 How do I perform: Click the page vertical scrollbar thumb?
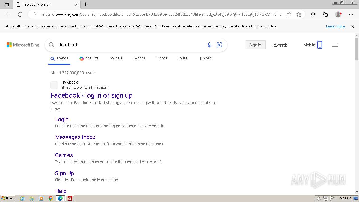357,48
